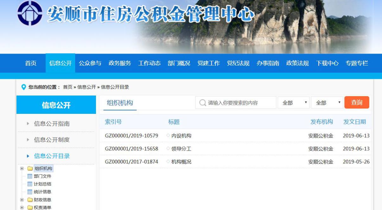Click the 标题 column header
This screenshot has height=210, width=382.
[x=174, y=122]
